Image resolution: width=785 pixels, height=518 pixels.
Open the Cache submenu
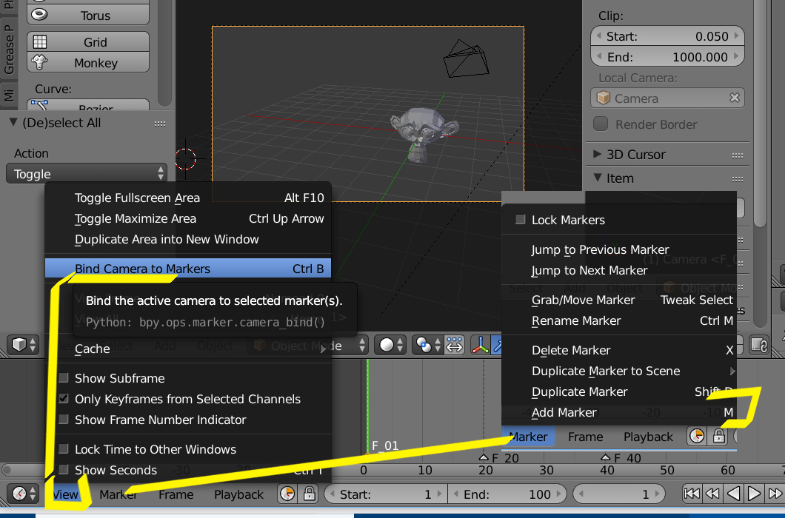click(x=188, y=349)
